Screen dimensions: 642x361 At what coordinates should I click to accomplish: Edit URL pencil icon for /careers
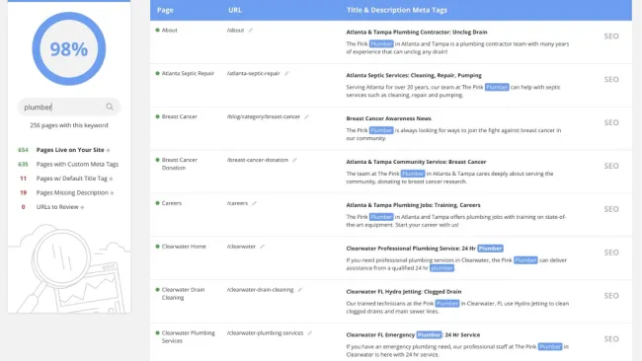point(254,203)
